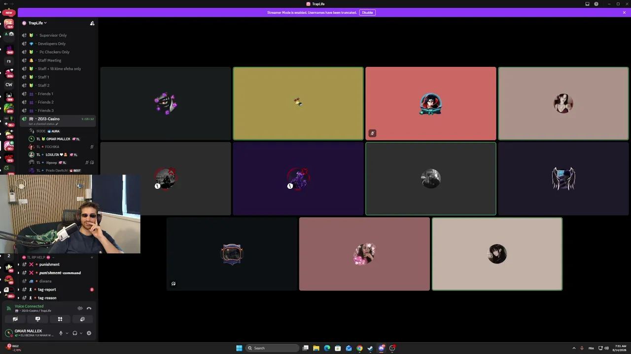This screenshot has height=354, width=631.
Task: Open the punishment-command text channel
Action: 60,273
